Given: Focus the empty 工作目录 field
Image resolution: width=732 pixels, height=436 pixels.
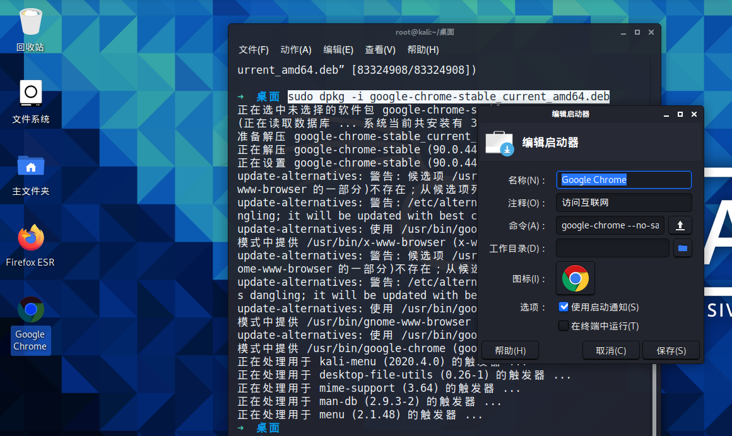Looking at the screenshot, I should pos(613,249).
